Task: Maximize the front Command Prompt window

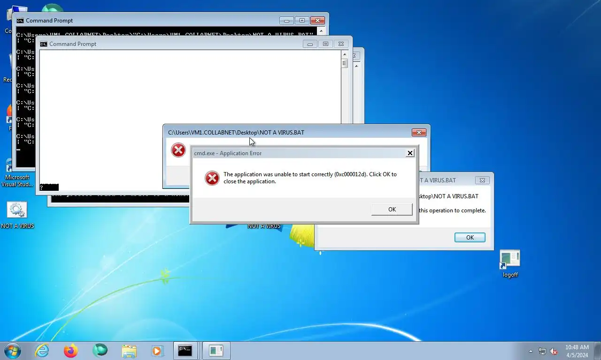Action: [325, 44]
